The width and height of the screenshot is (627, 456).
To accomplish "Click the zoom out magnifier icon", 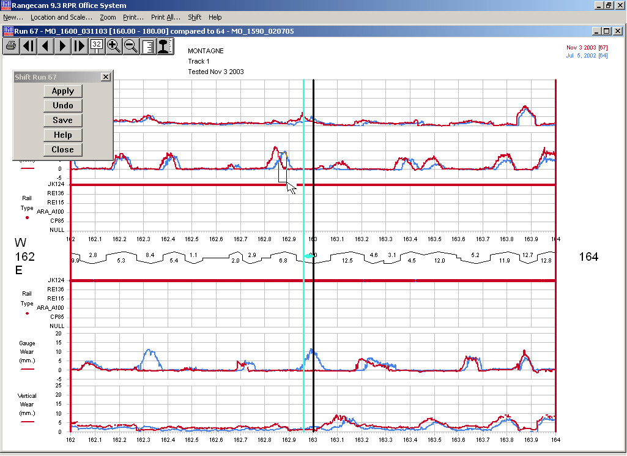I will 130,46.
